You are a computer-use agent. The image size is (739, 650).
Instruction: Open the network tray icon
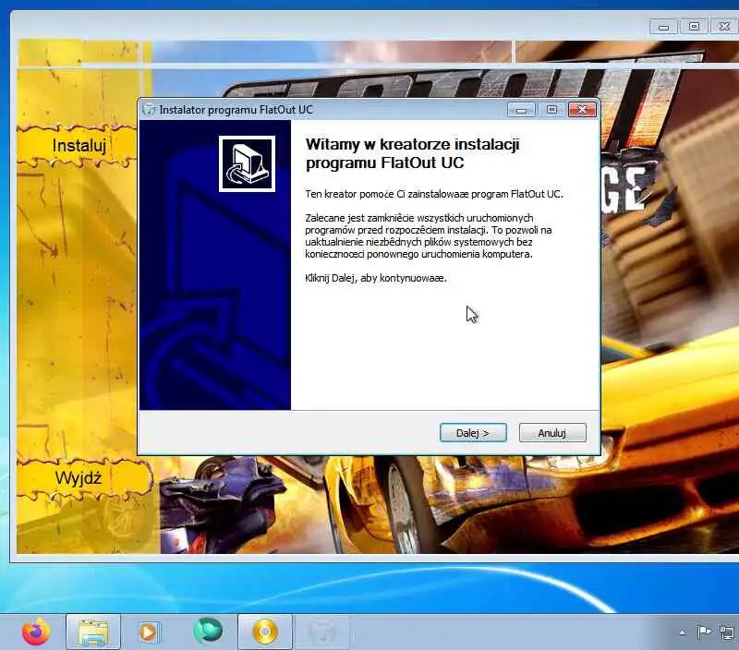(727, 632)
